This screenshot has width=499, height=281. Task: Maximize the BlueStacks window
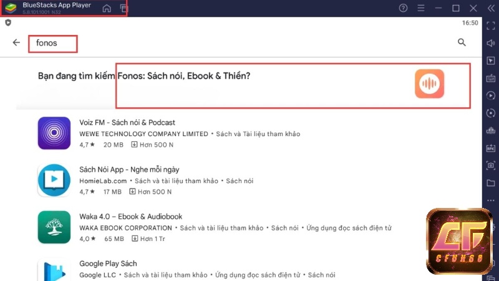pos(456,8)
